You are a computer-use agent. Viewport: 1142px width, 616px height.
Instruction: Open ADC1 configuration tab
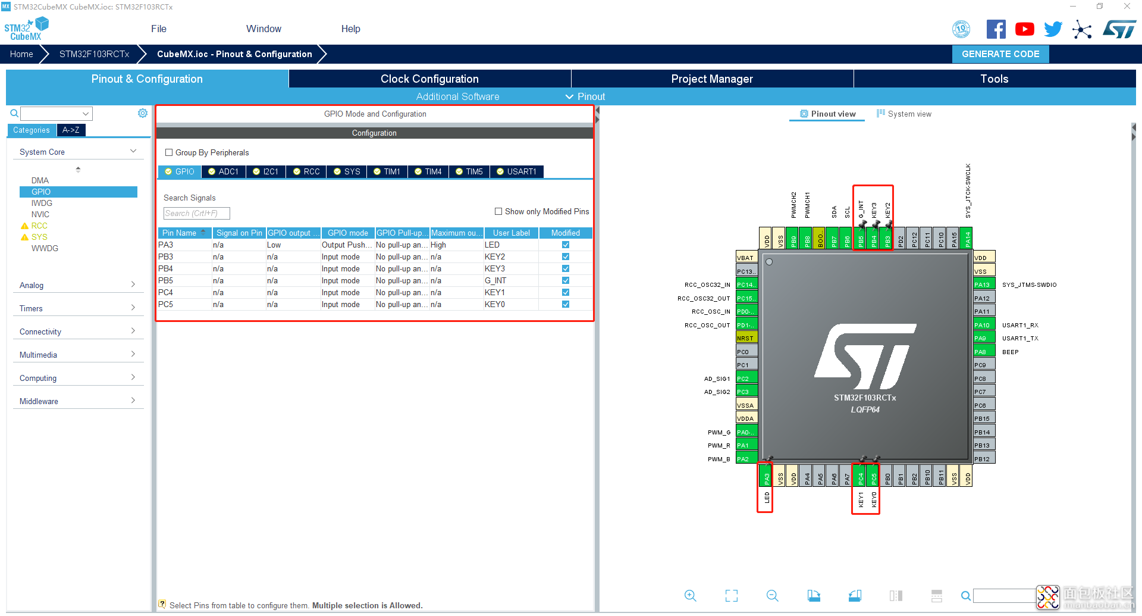[x=224, y=171]
